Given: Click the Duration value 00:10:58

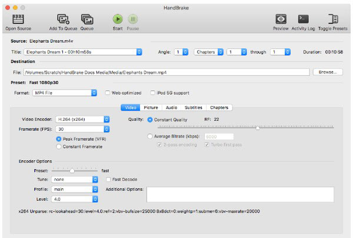Looking at the screenshot, I should 334,52.
